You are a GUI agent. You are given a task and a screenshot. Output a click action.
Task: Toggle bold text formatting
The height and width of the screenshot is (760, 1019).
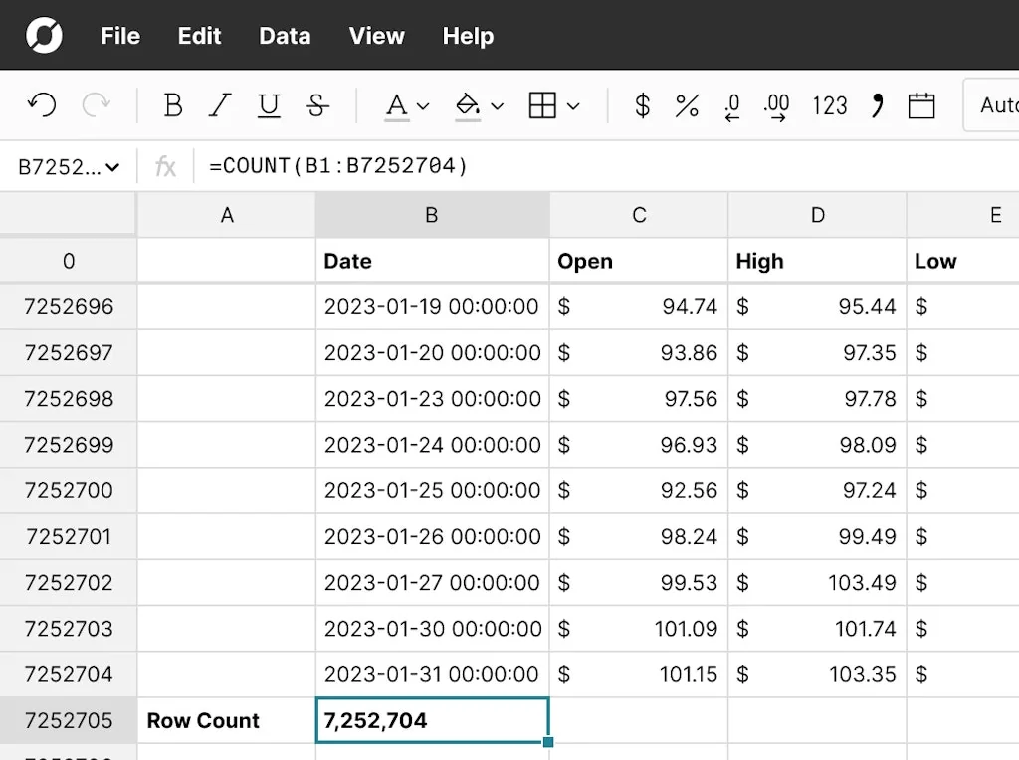[x=172, y=105]
